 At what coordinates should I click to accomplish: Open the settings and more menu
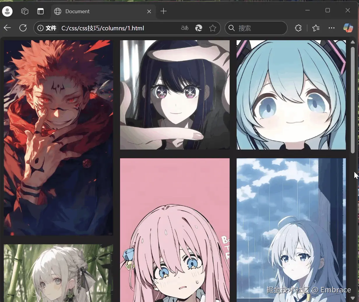tap(332, 28)
